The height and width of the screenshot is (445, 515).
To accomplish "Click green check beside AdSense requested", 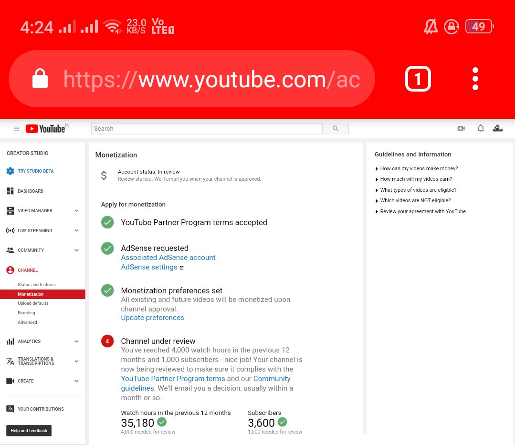I will (107, 248).
